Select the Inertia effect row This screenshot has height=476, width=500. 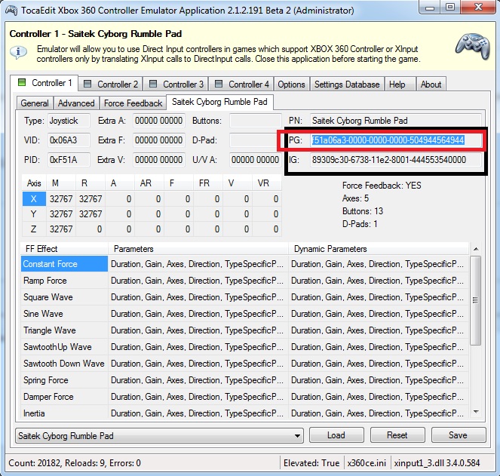pos(244,412)
